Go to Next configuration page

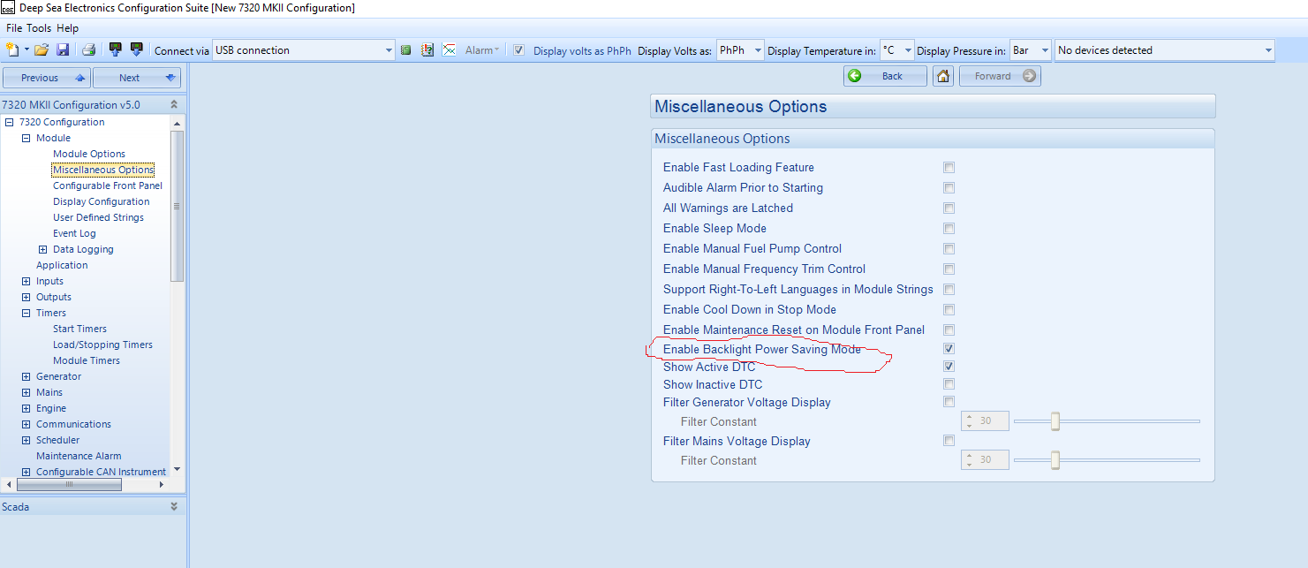point(137,78)
